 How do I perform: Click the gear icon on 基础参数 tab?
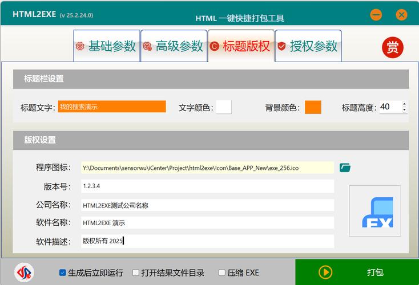(x=80, y=46)
